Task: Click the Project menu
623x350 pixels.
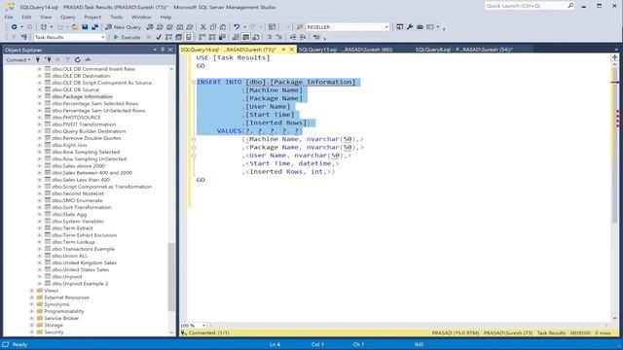Action: pyautogui.click(x=92, y=17)
